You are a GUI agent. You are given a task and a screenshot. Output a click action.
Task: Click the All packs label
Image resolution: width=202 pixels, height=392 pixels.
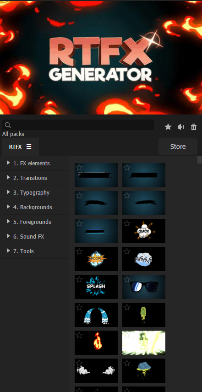[x=13, y=134]
